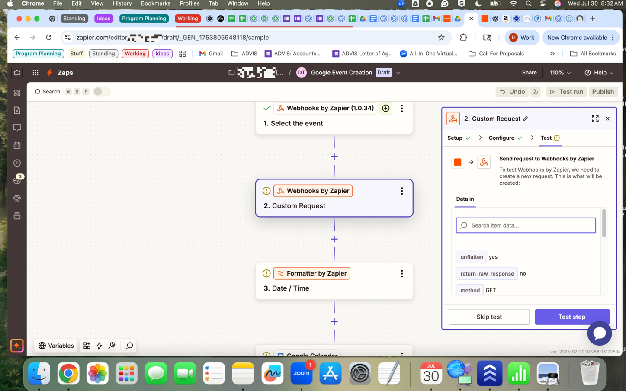
Task: Open Chrome's more options menu
Action: [x=613, y=38]
